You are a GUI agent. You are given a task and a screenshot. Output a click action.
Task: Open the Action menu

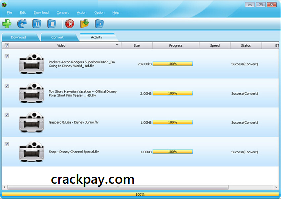click(x=82, y=12)
